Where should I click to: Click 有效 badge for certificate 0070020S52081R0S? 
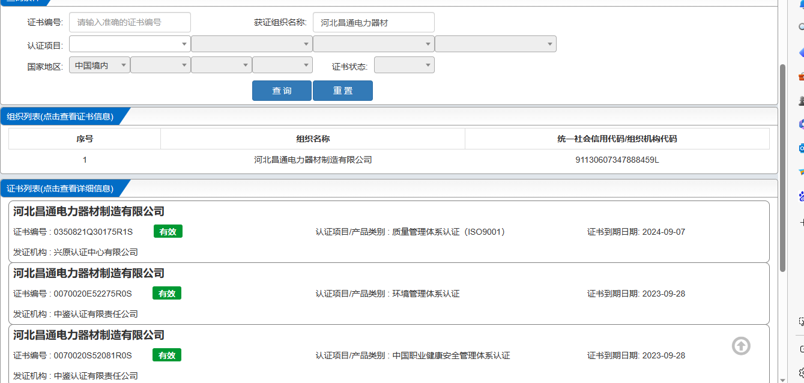click(x=167, y=355)
